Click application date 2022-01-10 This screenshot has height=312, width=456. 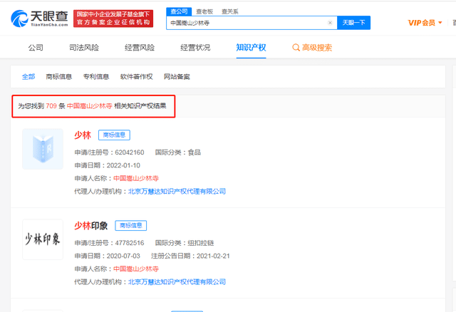[123, 165]
